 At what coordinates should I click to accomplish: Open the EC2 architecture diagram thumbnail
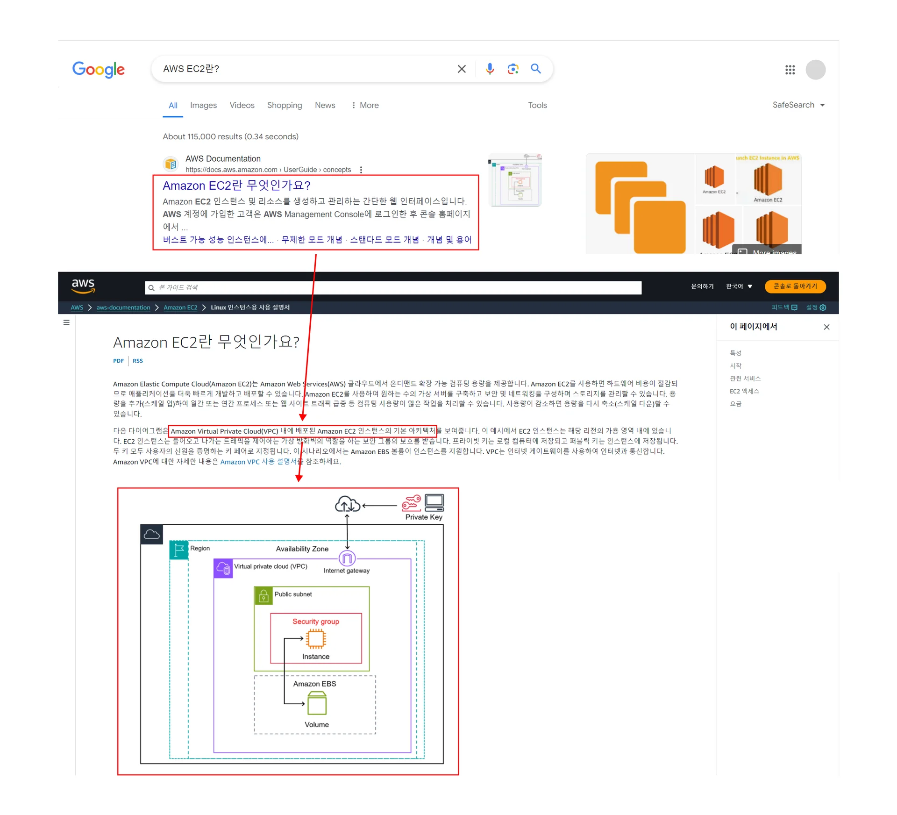coord(515,180)
